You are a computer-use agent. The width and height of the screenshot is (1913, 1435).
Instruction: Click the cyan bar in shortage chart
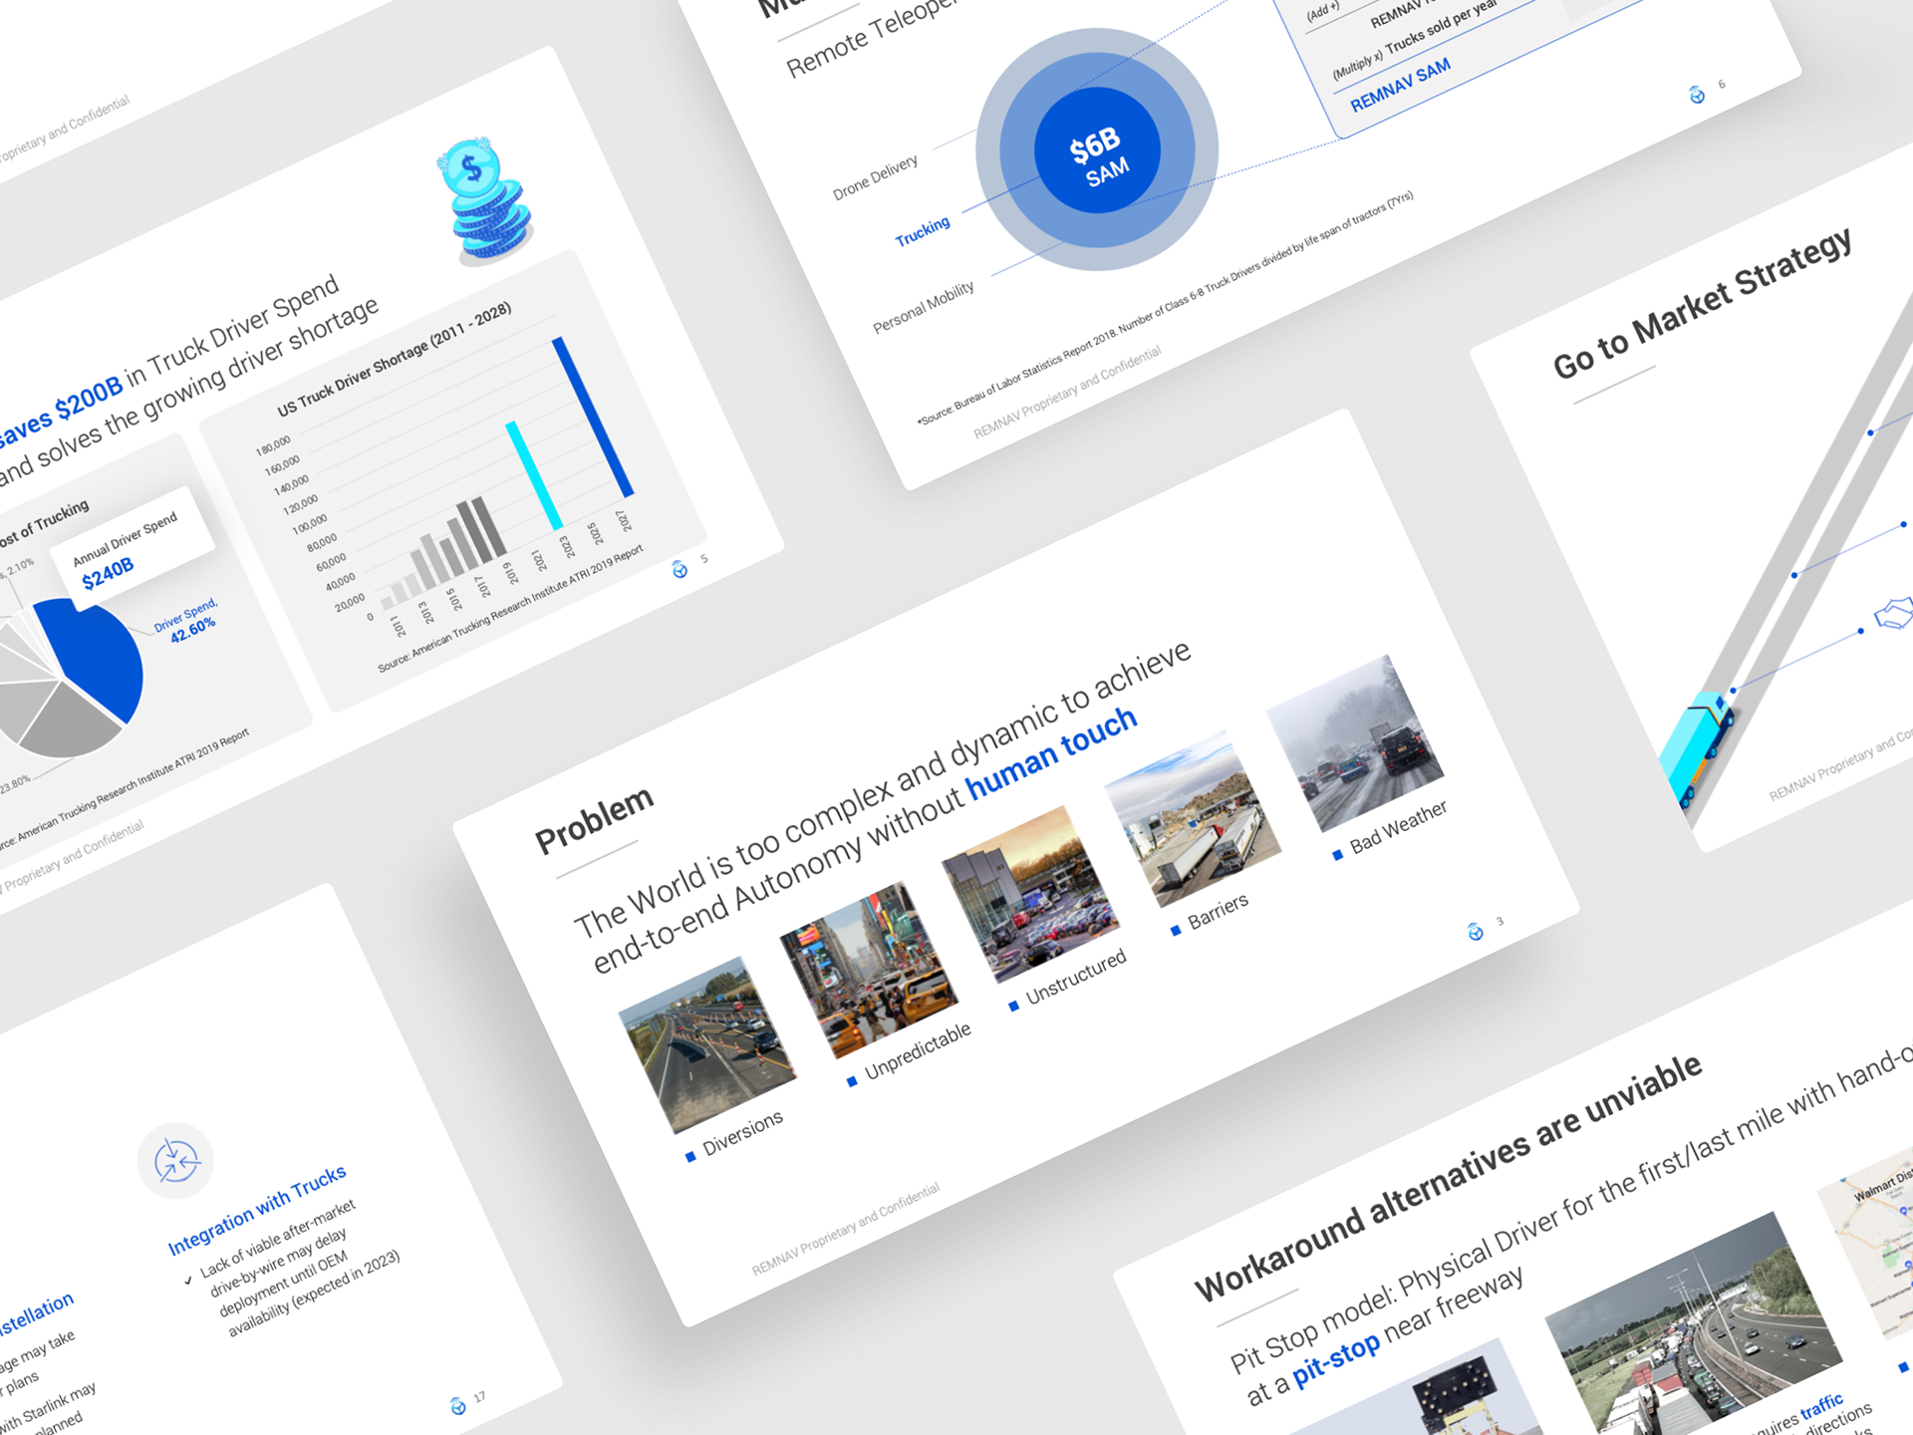[x=534, y=475]
